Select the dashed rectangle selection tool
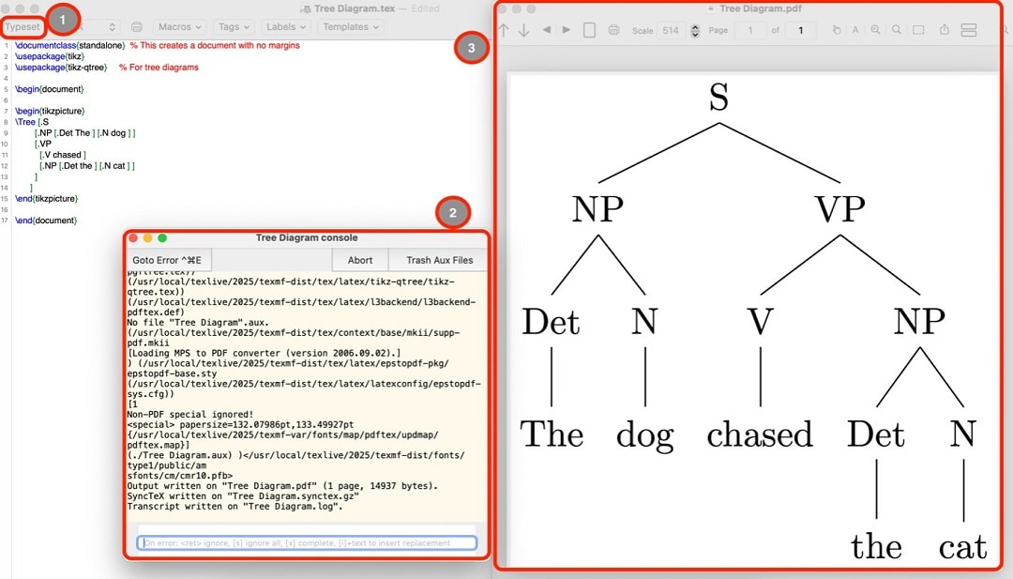Image resolution: width=1013 pixels, height=579 pixels. pyautogui.click(x=918, y=30)
